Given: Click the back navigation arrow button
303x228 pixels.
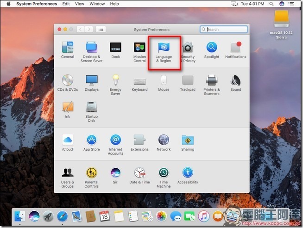Looking at the screenshot, I should pyautogui.click(x=81, y=29).
